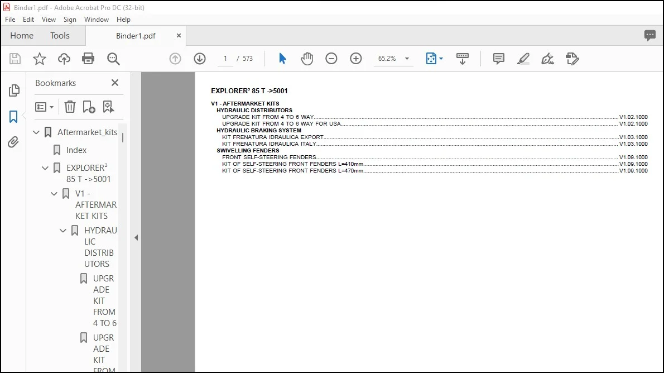Click the Save file icon
664x373 pixels.
pos(15,59)
